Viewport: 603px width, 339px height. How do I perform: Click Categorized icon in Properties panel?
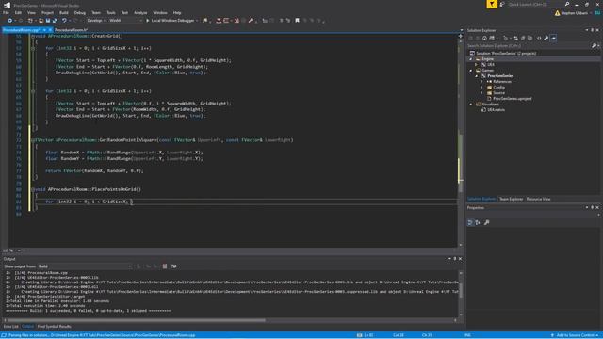[470, 222]
